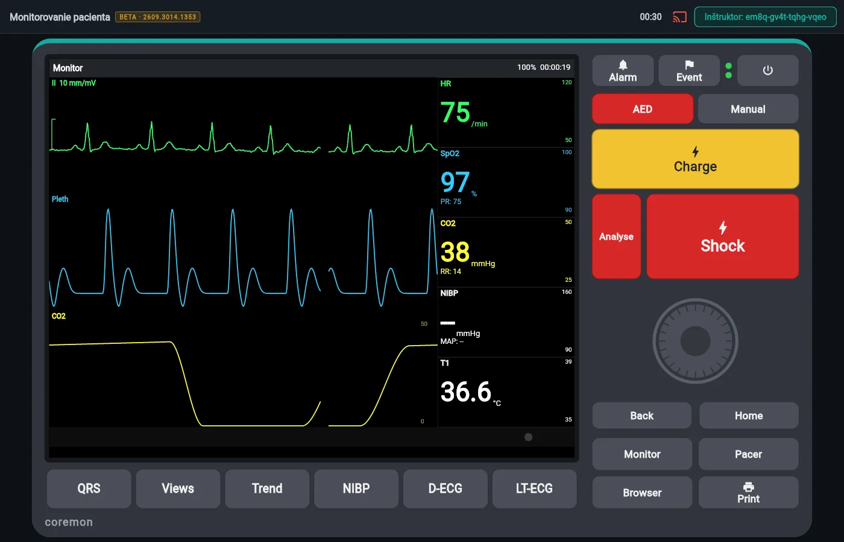Select the SpO2 97 reading panel
The height and width of the screenshot is (542, 844).
point(506,182)
